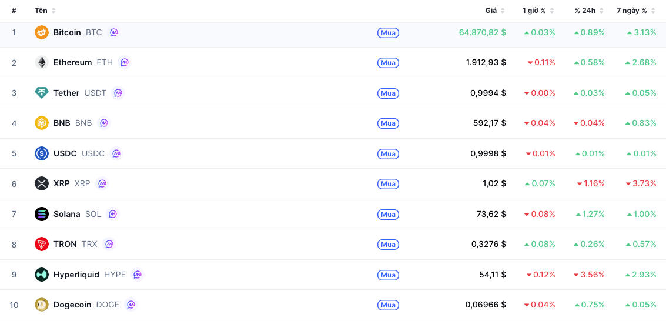The height and width of the screenshot is (321, 666).
Task: Open the Ethereum name link
Action: [x=73, y=62]
